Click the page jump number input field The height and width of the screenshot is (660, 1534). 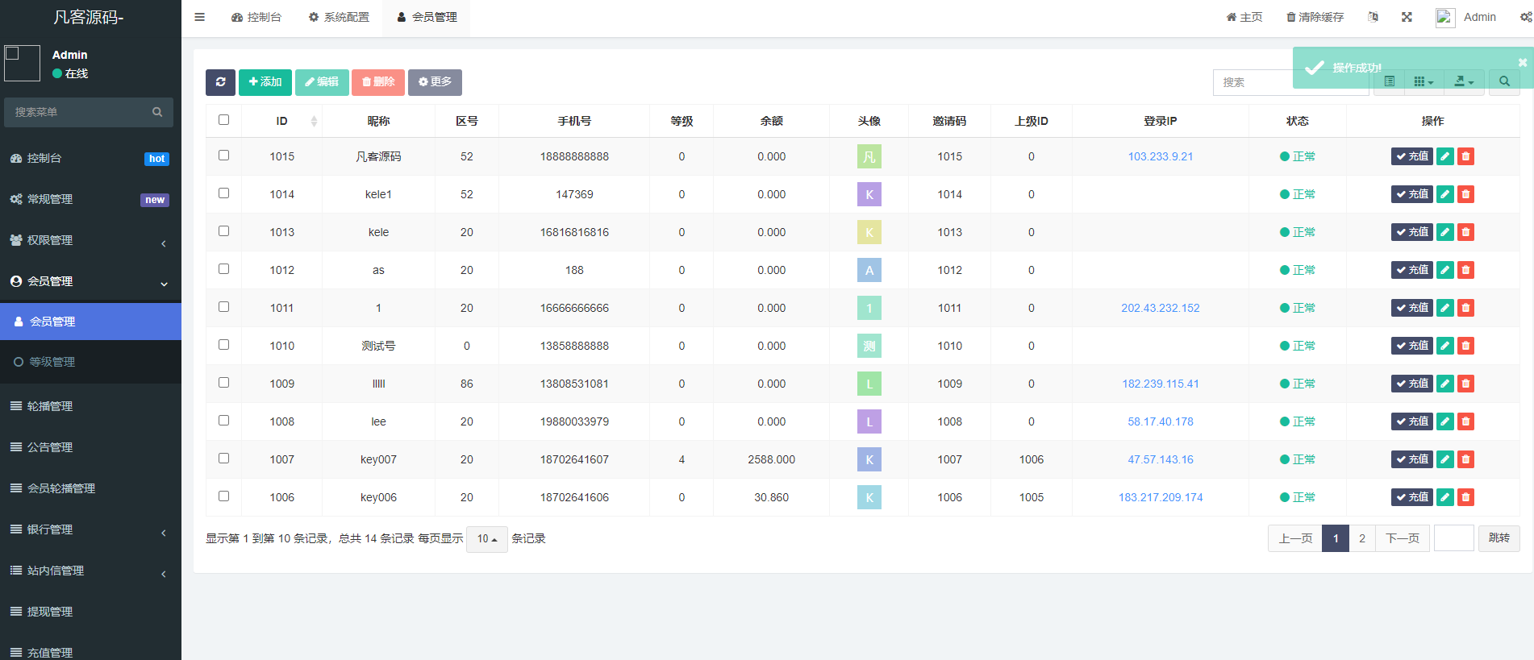(1453, 538)
